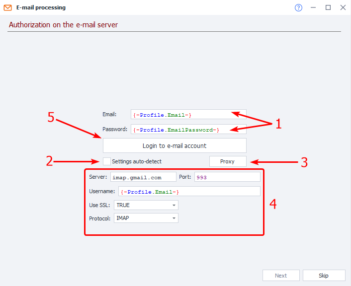This screenshot has width=351, height=286.
Task: Enable the Settings auto-detect checkbox
Action: pos(107,161)
